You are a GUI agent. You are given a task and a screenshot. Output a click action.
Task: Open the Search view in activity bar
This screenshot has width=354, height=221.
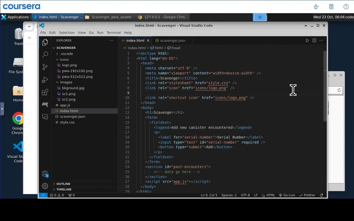click(45, 55)
